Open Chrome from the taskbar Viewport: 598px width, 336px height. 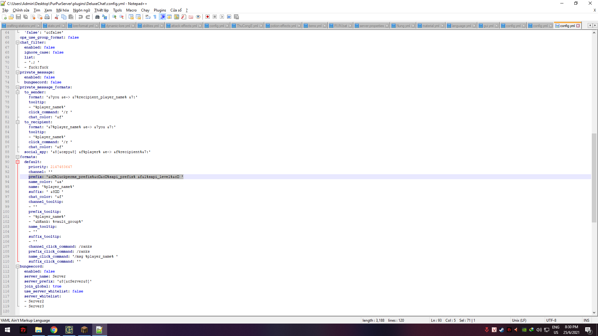(54, 330)
